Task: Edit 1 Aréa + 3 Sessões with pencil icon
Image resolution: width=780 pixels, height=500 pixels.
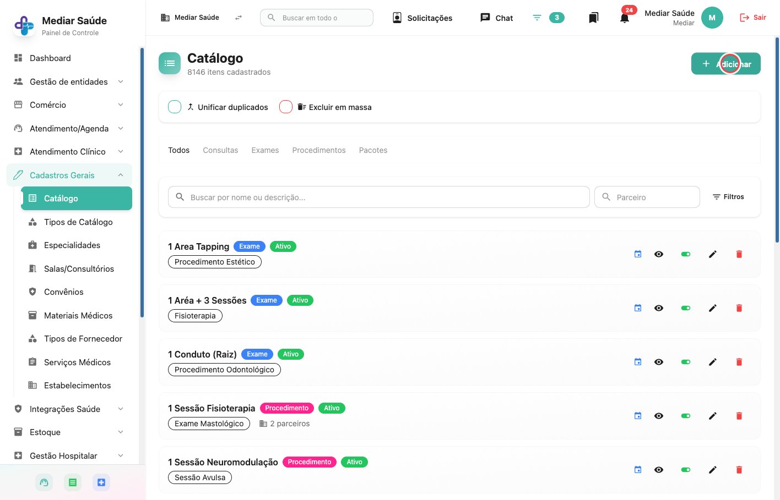Action: pos(712,308)
